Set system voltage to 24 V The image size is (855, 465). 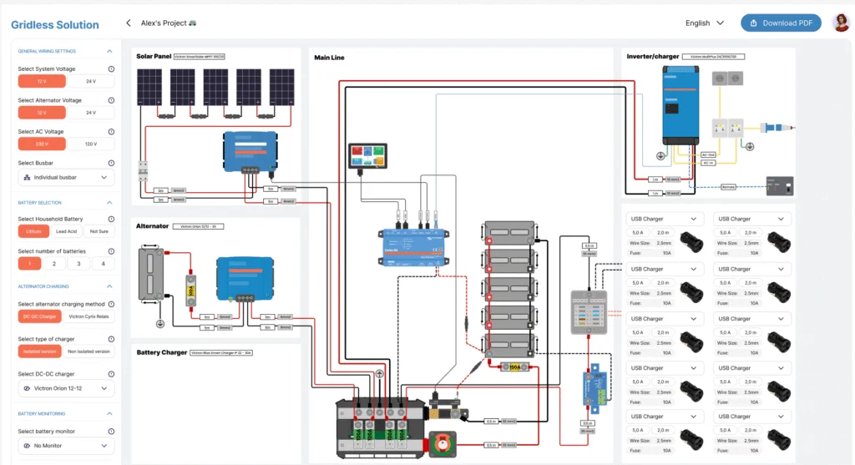(x=91, y=81)
